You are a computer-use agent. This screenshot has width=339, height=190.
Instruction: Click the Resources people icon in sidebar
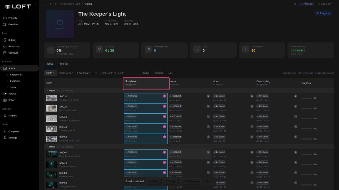(x=5, y=46)
